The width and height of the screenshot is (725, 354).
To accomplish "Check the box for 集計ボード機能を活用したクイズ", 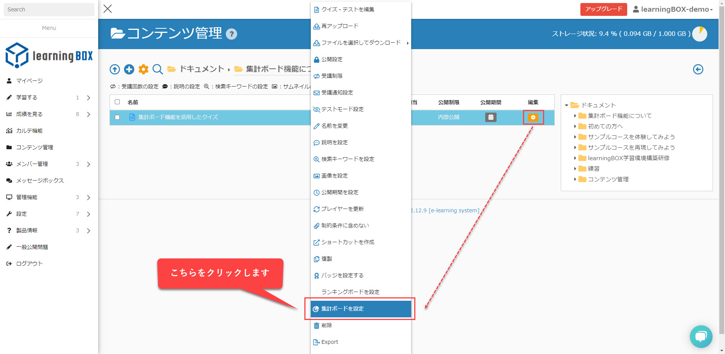I will tap(117, 117).
